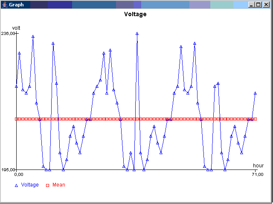Click the blue triangle Voltage legend marker
This screenshot has height=204, width=273.
[x=17, y=185]
